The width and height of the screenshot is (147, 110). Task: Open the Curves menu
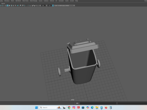pyautogui.click(x=40, y=1)
